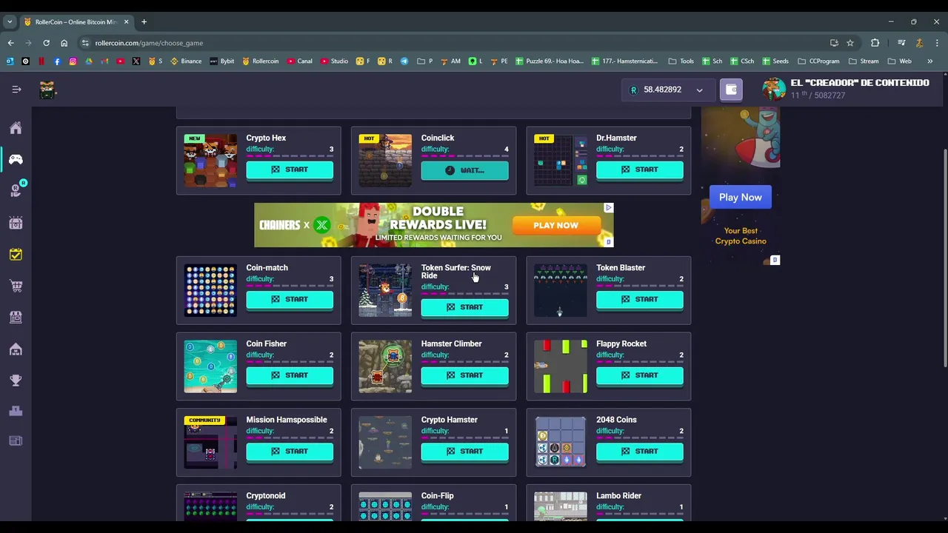Reload the page with the refresh icon
The width and height of the screenshot is (948, 533).
coord(46,43)
